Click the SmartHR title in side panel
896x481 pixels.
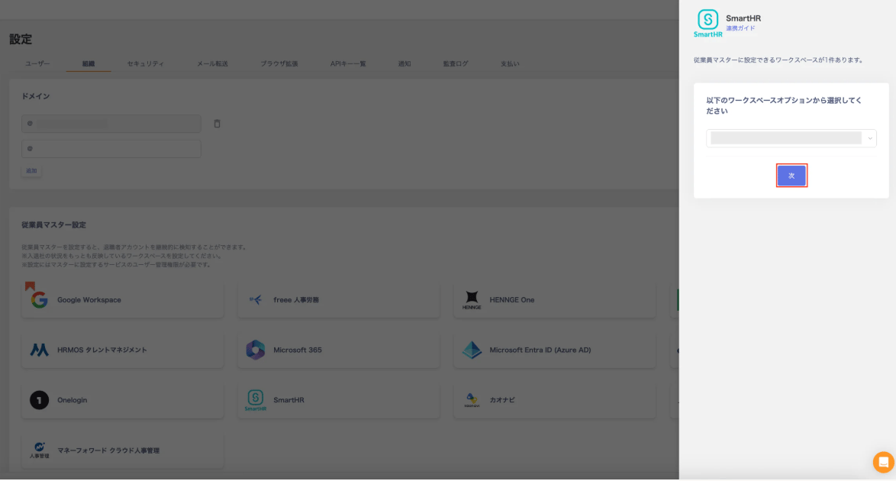point(743,18)
